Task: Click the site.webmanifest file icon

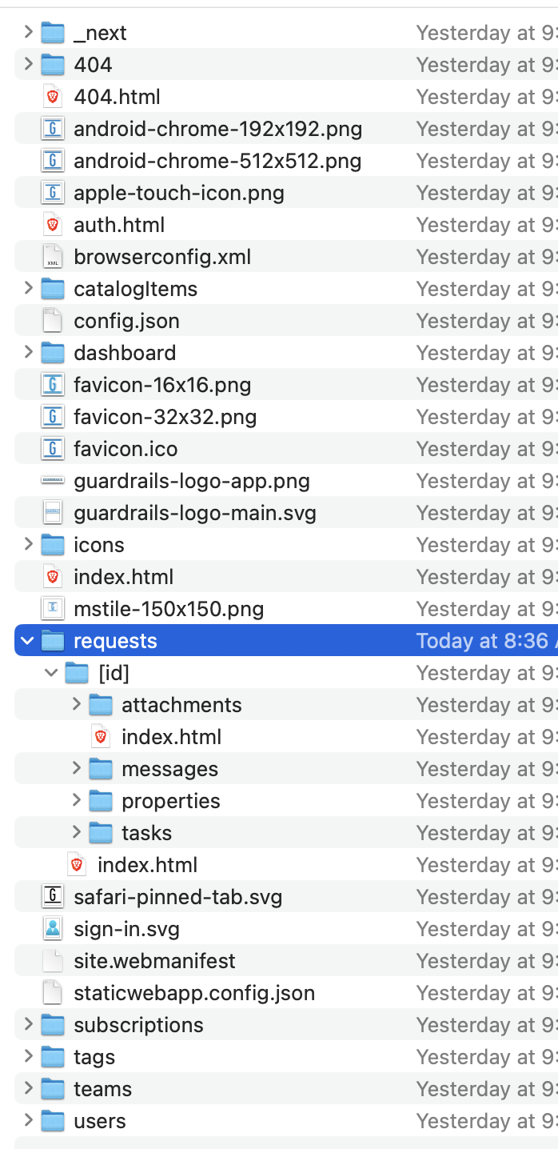Action: tap(53, 961)
